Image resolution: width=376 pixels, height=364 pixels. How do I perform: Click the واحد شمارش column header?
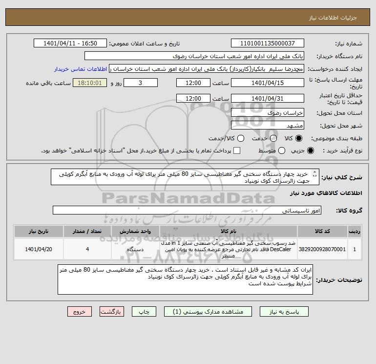(135, 231)
